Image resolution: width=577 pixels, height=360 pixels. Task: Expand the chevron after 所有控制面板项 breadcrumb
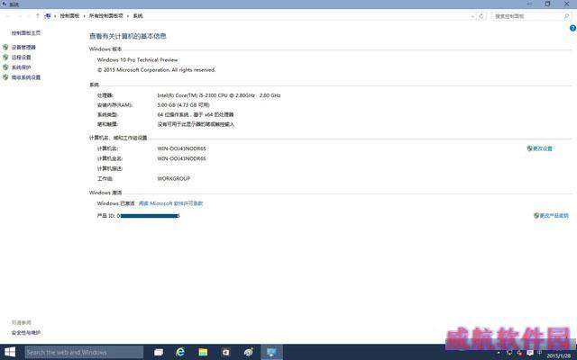click(x=128, y=16)
